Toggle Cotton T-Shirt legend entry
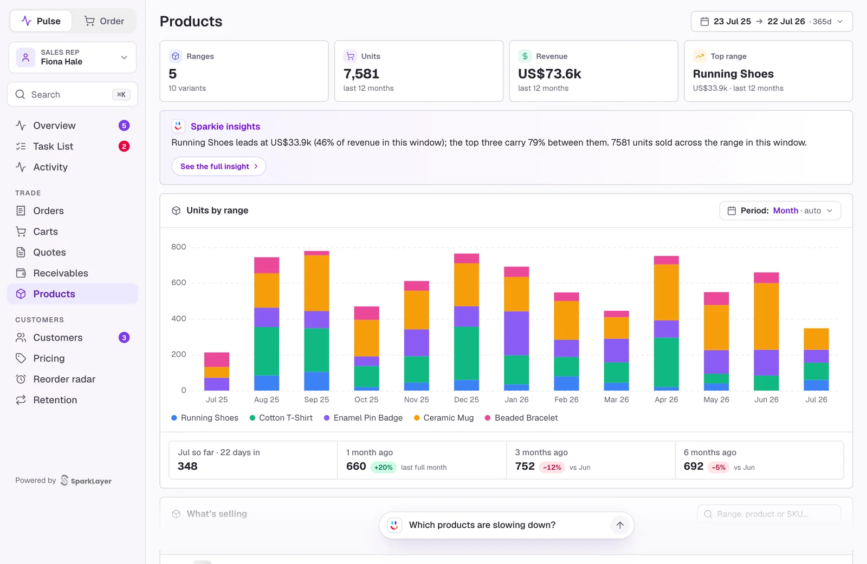Viewport: 867px width, 564px height. pos(281,418)
